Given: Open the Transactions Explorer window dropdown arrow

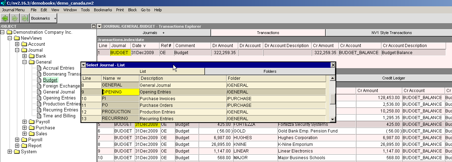Looking at the screenshot, I should click(100, 26).
